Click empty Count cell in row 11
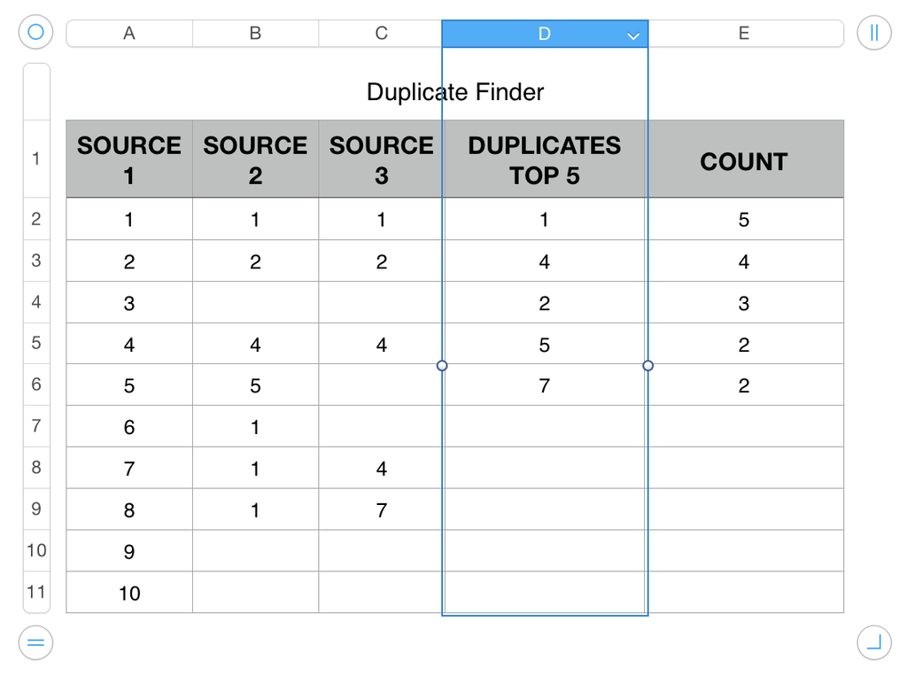The image size is (907, 676). click(744, 592)
